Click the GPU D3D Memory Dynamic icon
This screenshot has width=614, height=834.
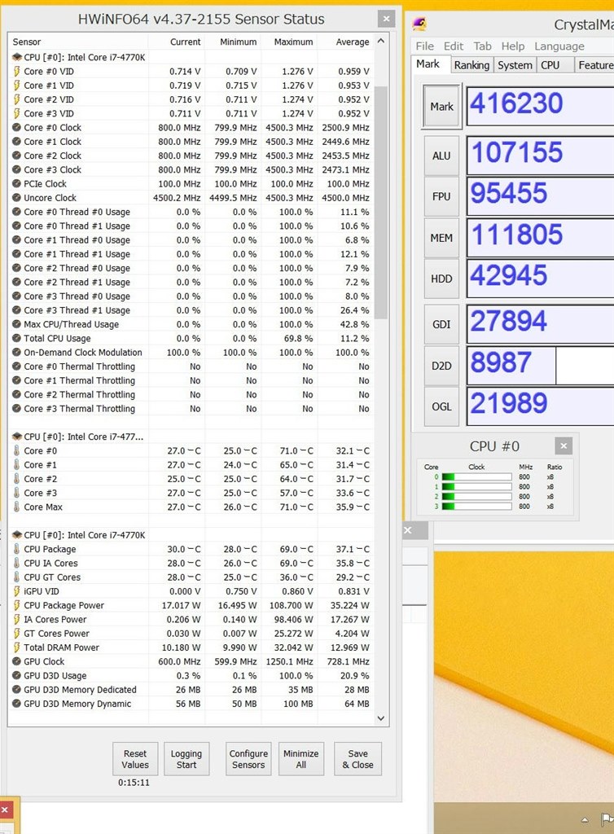point(16,704)
